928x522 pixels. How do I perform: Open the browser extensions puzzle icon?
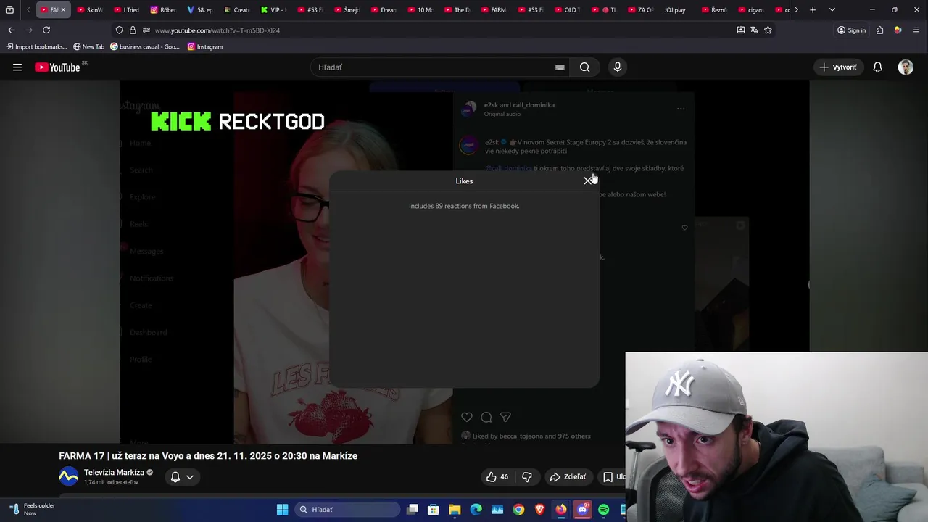coord(879,30)
